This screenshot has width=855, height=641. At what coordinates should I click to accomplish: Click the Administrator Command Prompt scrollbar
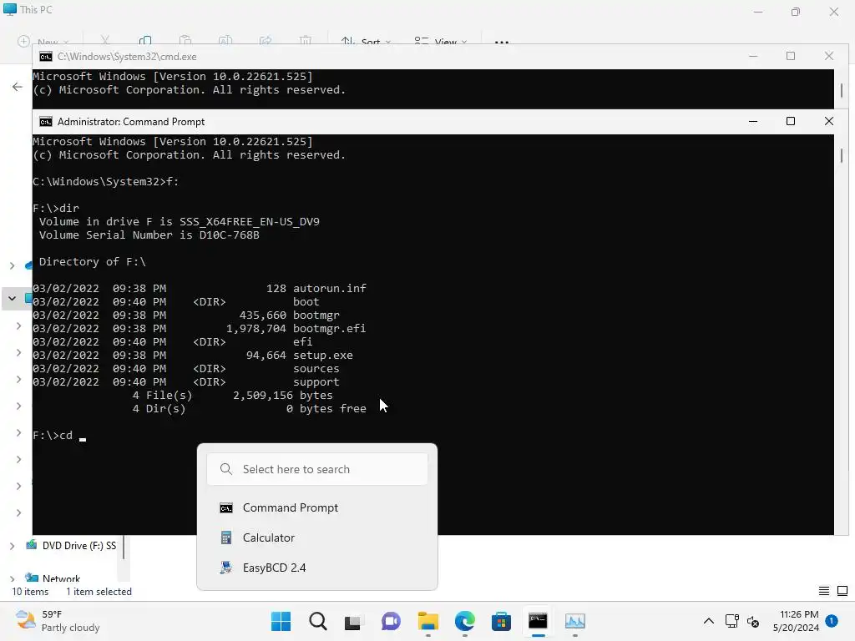click(842, 156)
